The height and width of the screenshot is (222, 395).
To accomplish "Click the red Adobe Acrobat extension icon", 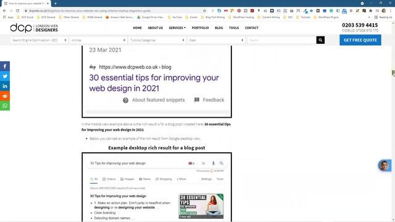I will [x=252, y=11].
